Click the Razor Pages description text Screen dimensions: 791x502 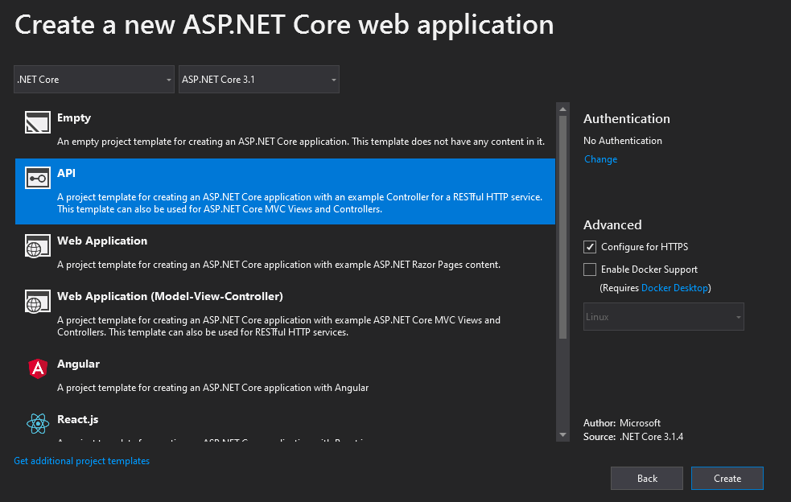coord(278,265)
